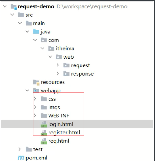Click the Maven pom.xml icon
Viewport: 155px width, 161px height.
21,158
